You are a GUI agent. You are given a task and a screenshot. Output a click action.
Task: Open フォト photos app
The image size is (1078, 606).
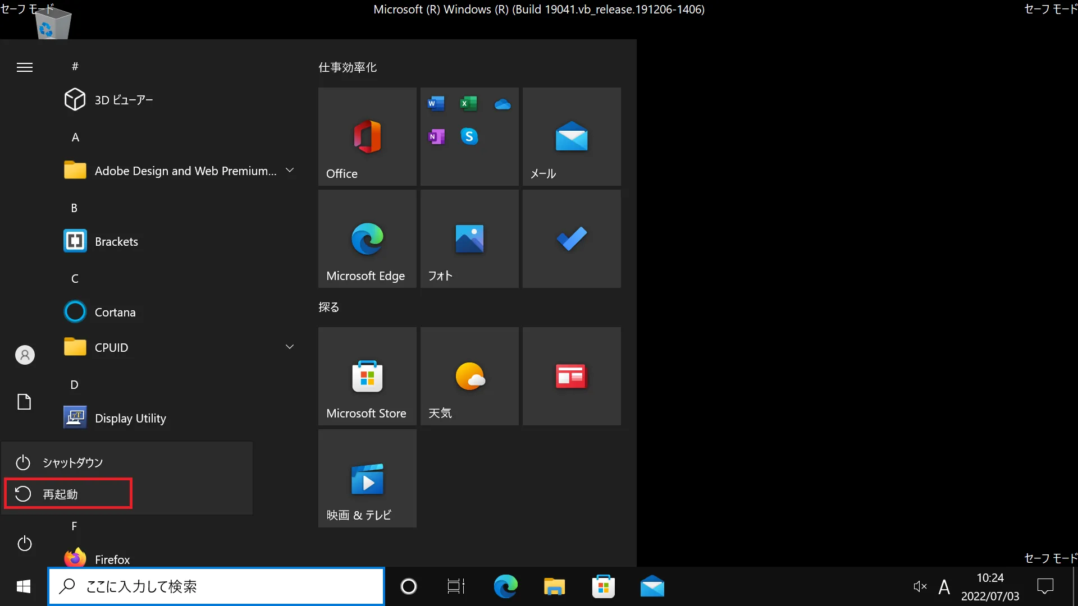click(469, 238)
